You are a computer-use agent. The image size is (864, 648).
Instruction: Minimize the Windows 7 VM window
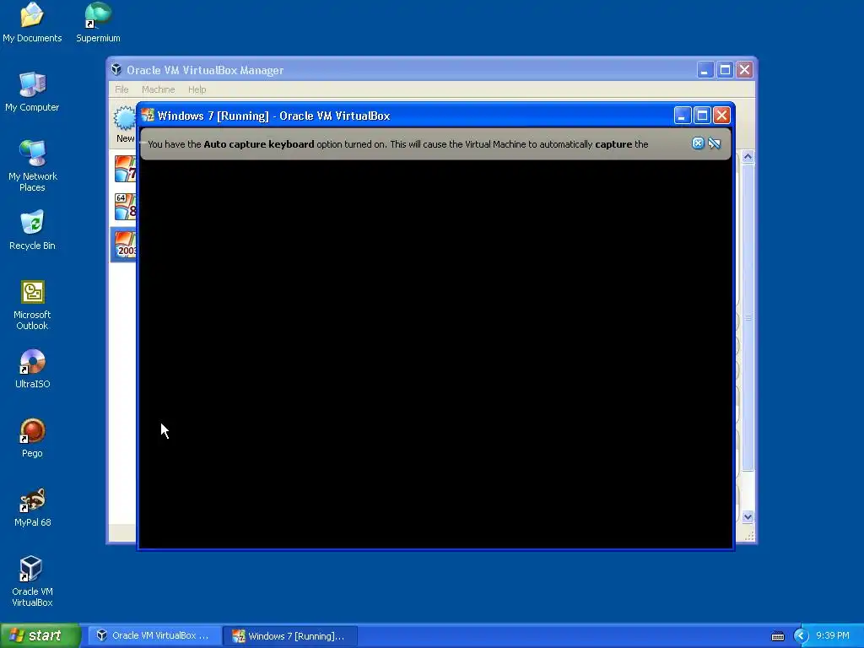(x=682, y=115)
